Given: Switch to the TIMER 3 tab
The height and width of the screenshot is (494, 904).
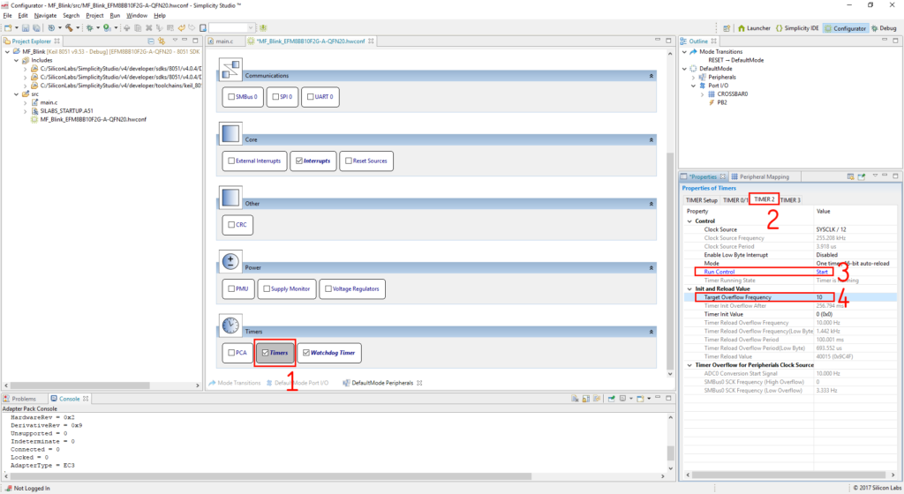Looking at the screenshot, I should [x=790, y=200].
